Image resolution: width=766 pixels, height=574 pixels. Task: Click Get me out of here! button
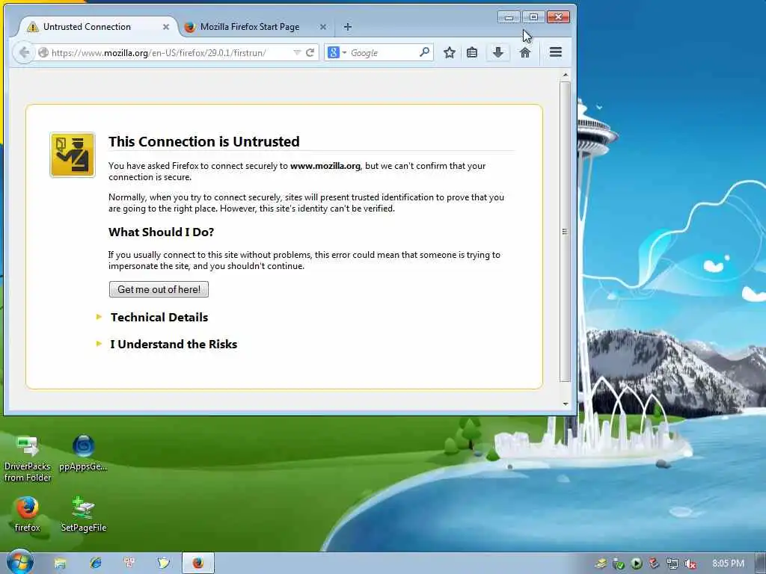159,289
